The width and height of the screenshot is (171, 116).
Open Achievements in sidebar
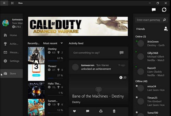click(11, 44)
